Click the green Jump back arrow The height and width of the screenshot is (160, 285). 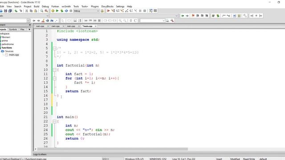pos(183,16)
